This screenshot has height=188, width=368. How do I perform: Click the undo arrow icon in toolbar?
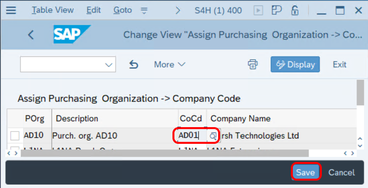coord(134,64)
